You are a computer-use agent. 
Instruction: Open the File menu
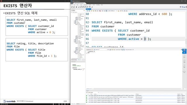(x=72, y=5)
